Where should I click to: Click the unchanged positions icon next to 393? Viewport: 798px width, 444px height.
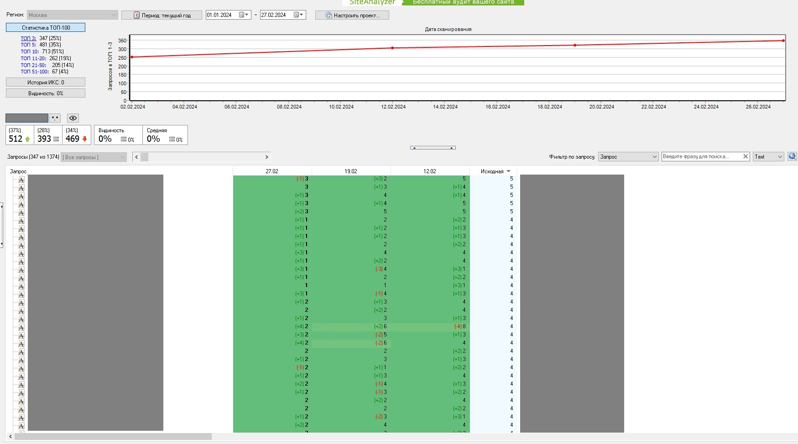pyautogui.click(x=56, y=139)
